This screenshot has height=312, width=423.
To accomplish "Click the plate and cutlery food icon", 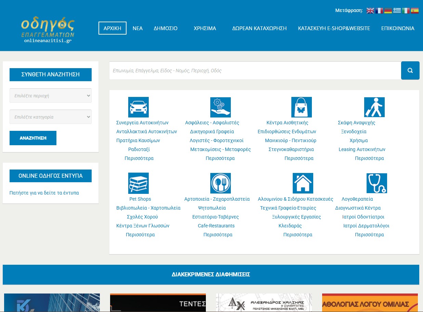I will pyautogui.click(x=220, y=183).
